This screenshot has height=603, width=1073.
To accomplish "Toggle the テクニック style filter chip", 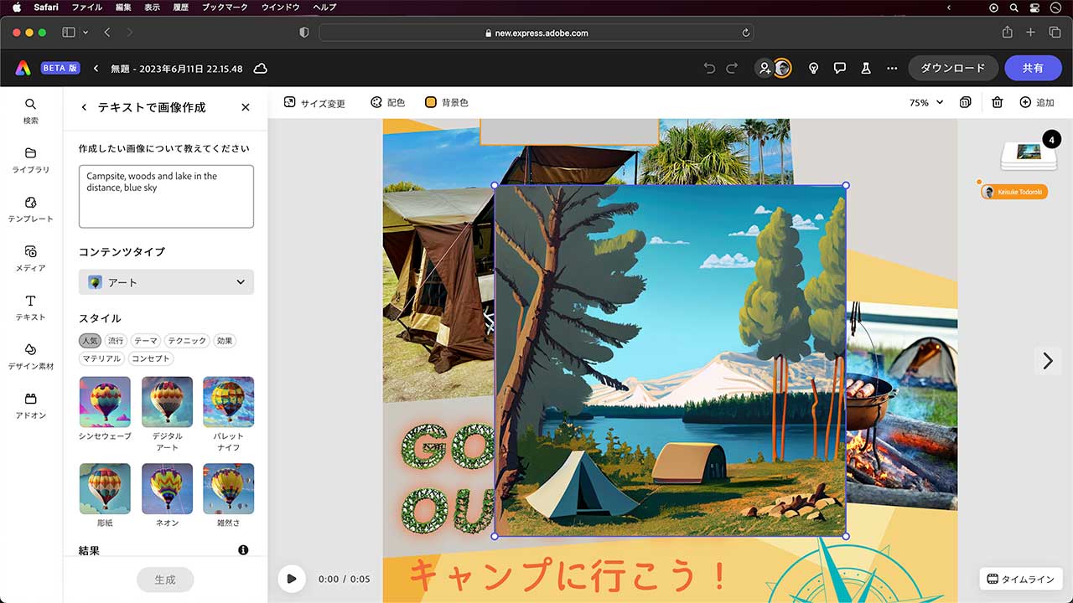I will point(186,340).
